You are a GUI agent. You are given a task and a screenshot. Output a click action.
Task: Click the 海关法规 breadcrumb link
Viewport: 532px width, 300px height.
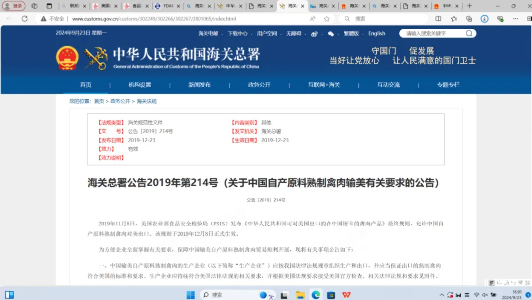(146, 101)
